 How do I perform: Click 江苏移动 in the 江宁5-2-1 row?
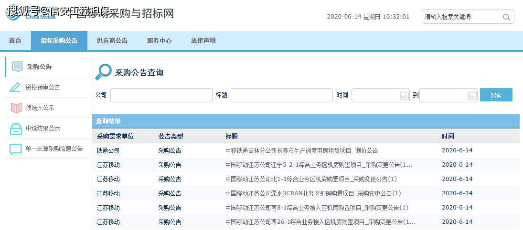108,165
